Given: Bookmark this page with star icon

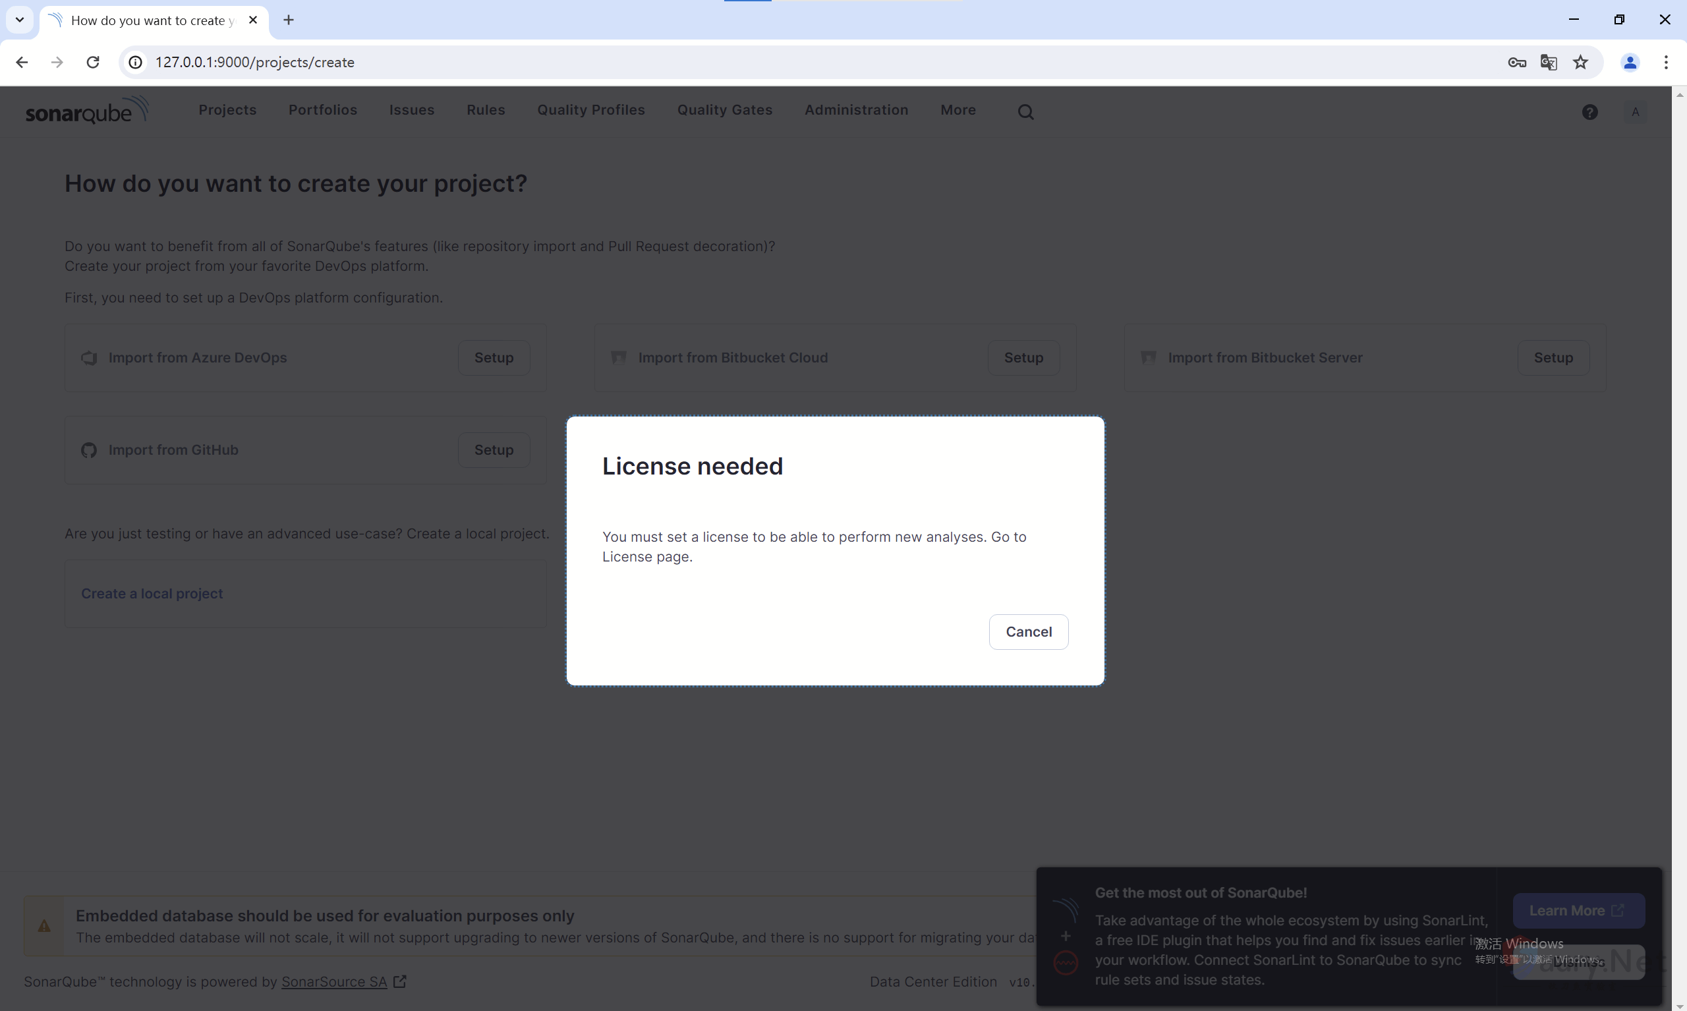Looking at the screenshot, I should 1580,63.
